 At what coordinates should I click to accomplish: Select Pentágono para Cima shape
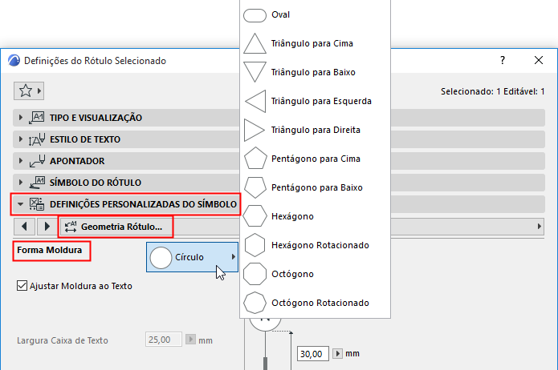click(315, 159)
